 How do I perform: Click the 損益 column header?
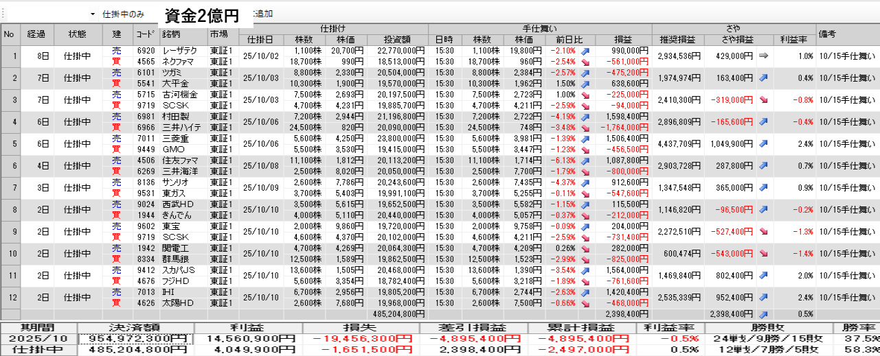click(x=623, y=39)
